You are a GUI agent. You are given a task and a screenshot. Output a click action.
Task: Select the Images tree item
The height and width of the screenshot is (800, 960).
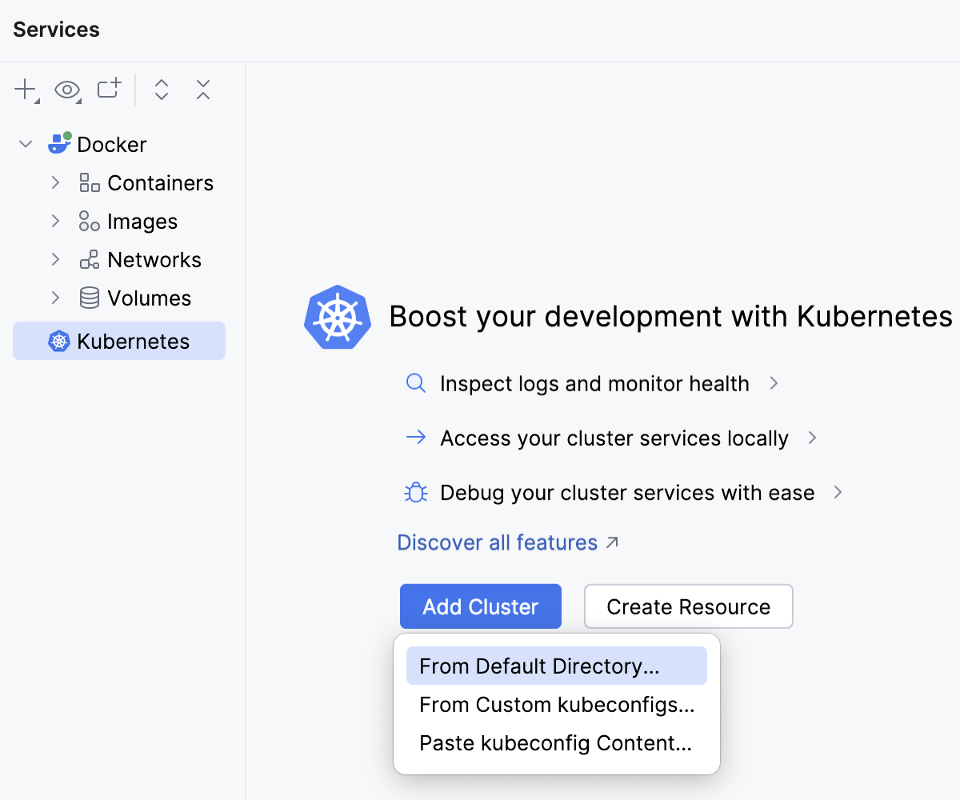[x=142, y=222]
